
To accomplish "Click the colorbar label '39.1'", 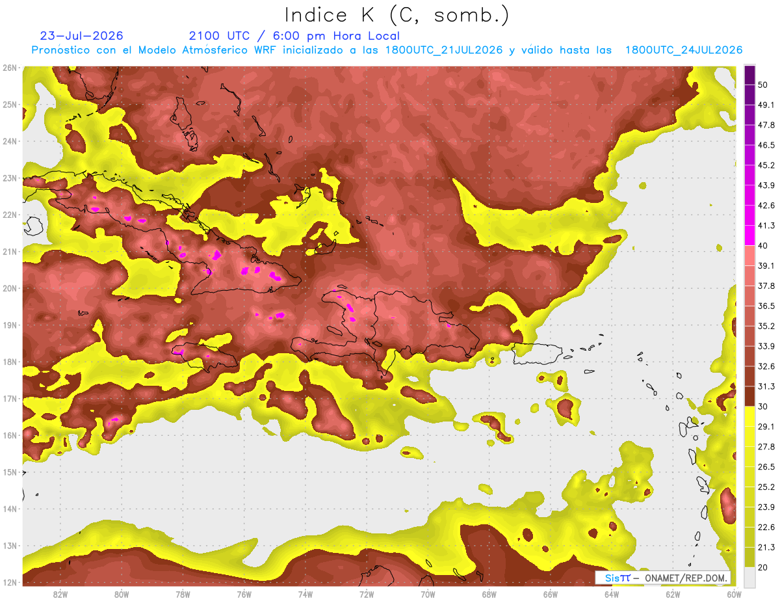I will coord(766,265).
